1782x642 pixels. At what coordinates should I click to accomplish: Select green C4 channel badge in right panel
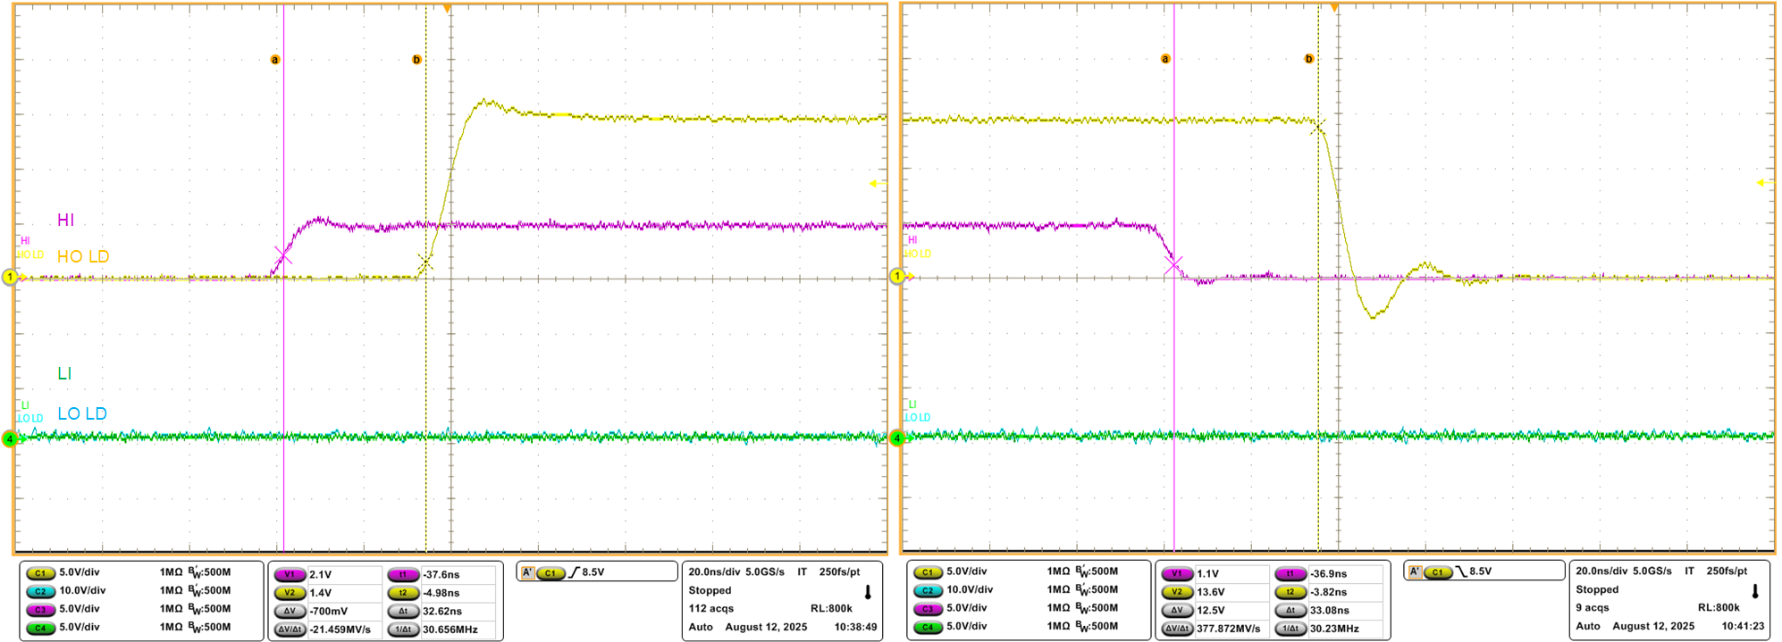[928, 627]
